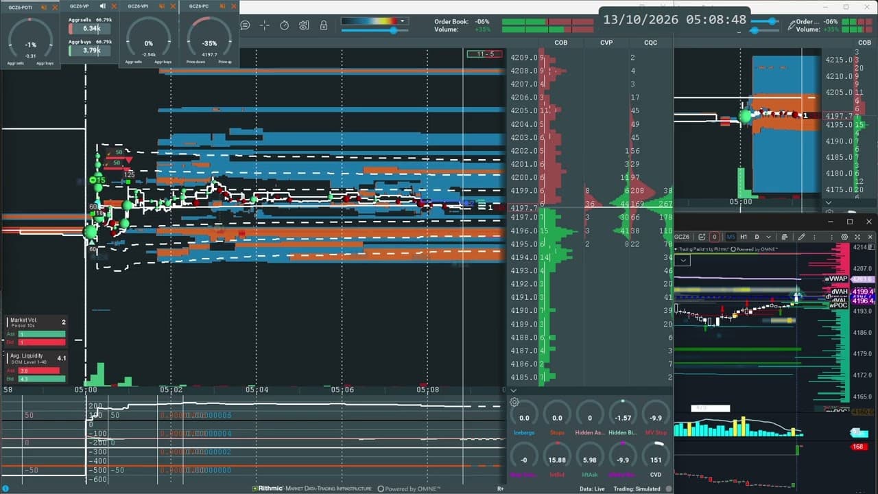Toggle speaker on the GCZ6-VP widget

(x=103, y=7)
